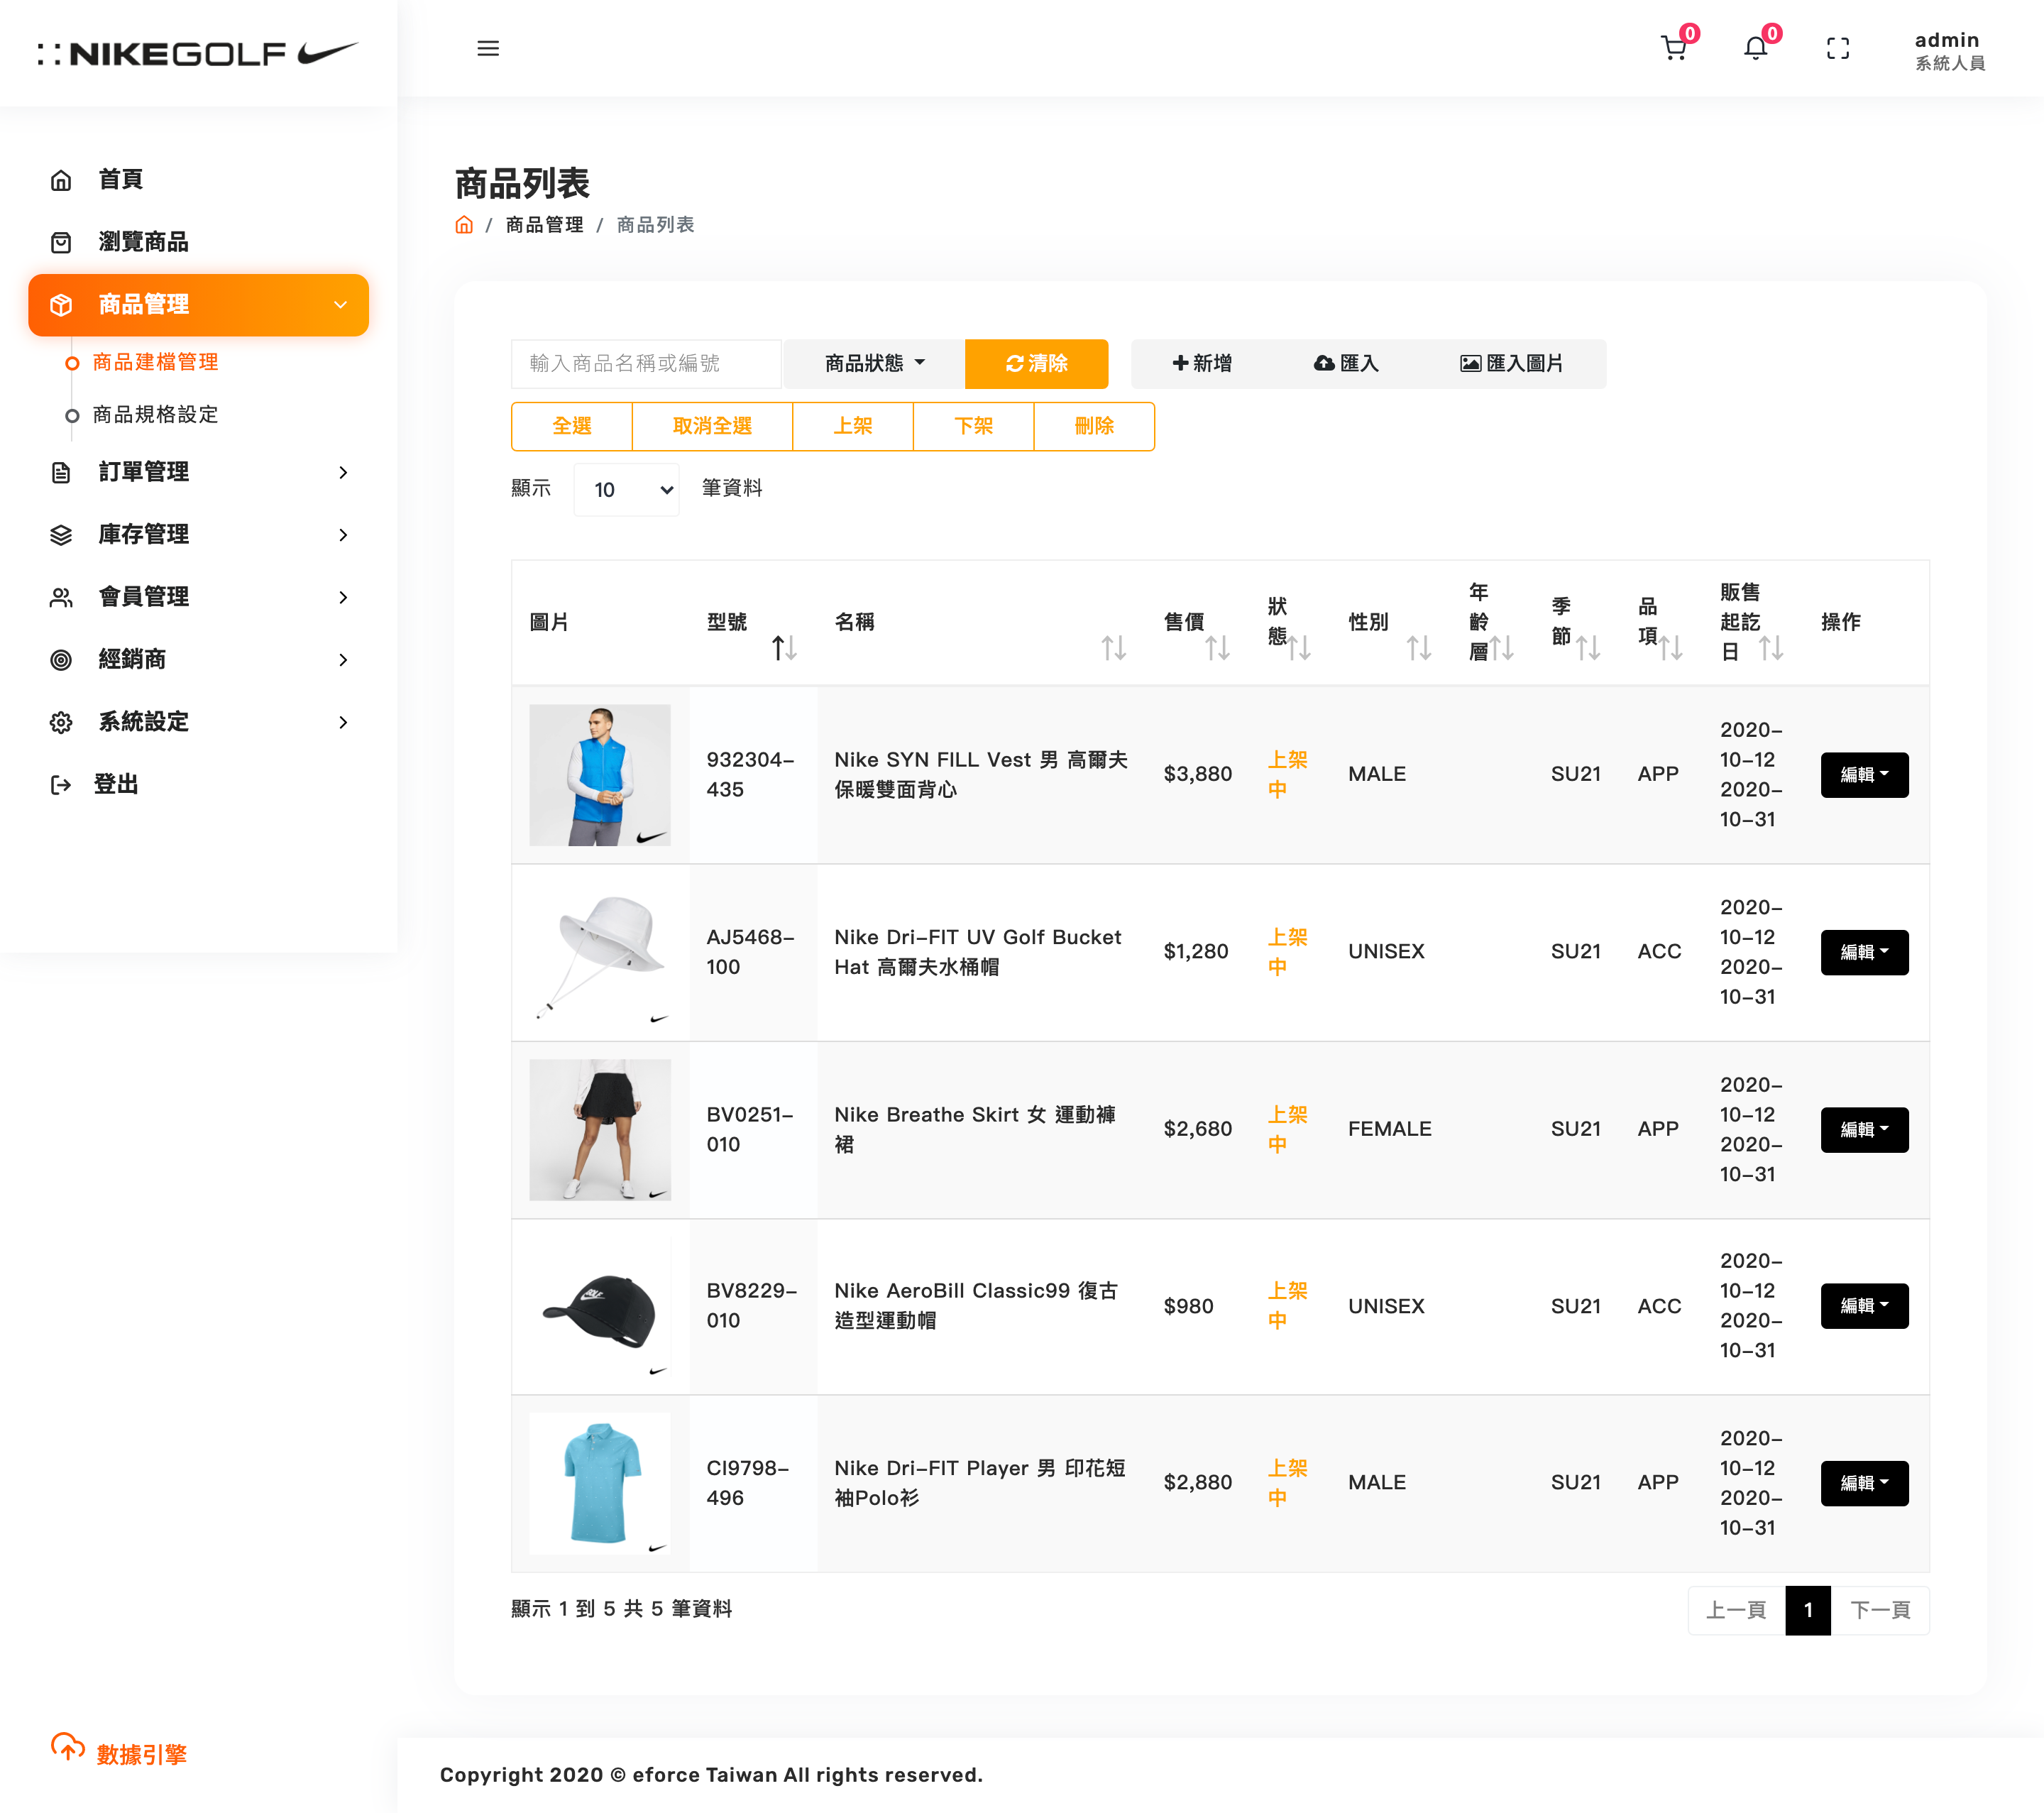Sort table by 售價 column arrows
The image size is (2044, 1813).
tap(1216, 648)
